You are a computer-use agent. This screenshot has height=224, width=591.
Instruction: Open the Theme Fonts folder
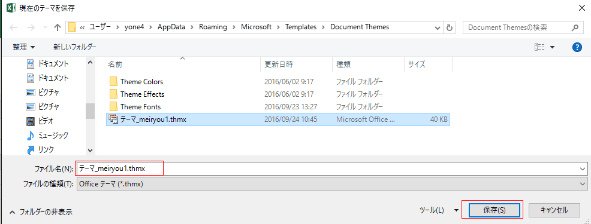tap(141, 107)
